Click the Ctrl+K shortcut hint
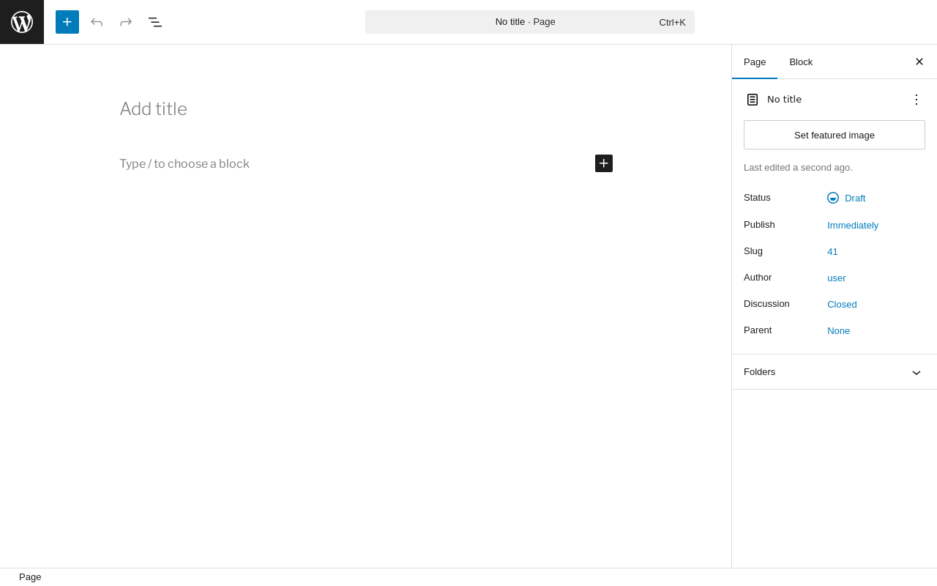Screen dimensions: 937x586 point(672,22)
